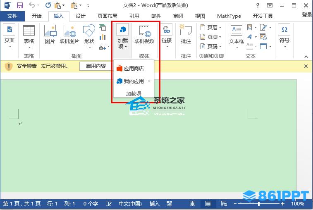
Task: Open dropdown arrow next to screenshot icon
Action: 108,47
